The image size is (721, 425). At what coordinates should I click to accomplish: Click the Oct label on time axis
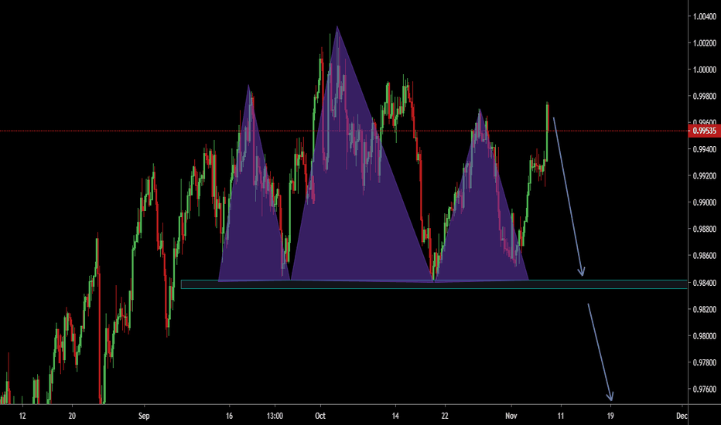point(320,416)
